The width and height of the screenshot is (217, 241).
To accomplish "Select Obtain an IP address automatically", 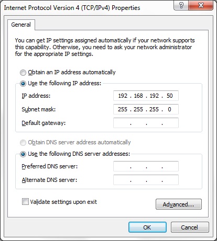I will (23, 73).
